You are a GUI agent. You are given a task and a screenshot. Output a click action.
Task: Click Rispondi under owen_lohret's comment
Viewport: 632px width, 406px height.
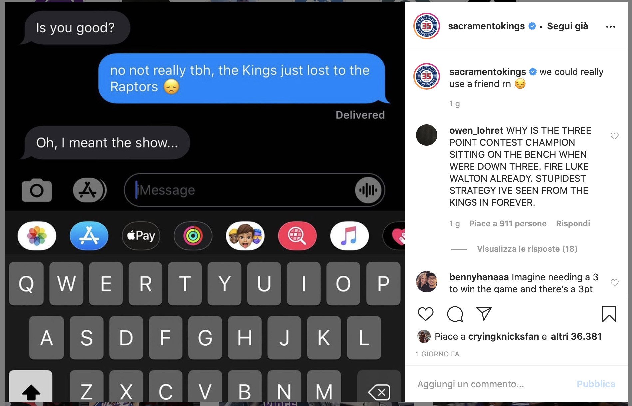pyautogui.click(x=573, y=224)
